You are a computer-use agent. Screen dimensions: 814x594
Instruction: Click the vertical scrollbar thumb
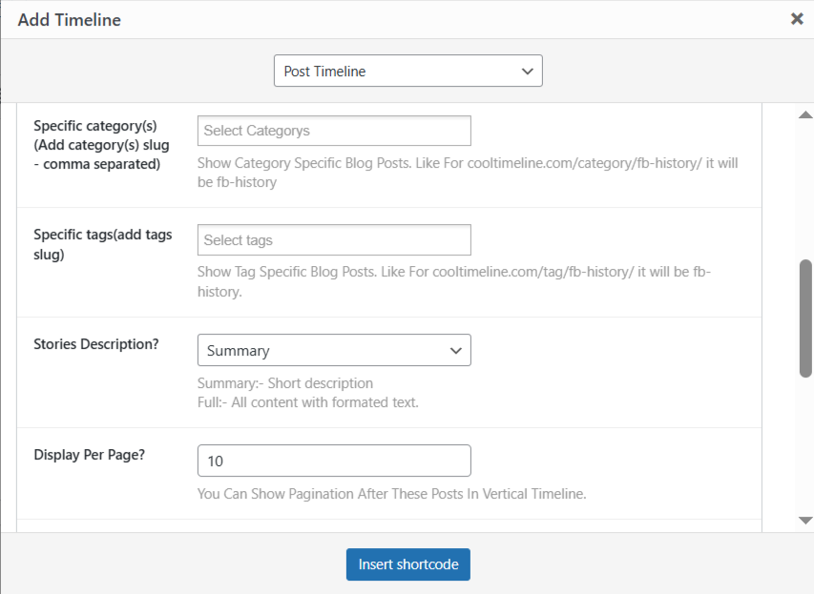click(804, 317)
